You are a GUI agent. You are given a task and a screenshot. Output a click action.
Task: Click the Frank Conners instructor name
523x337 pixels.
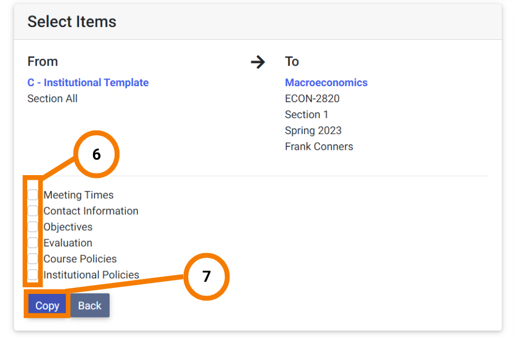pyautogui.click(x=319, y=146)
